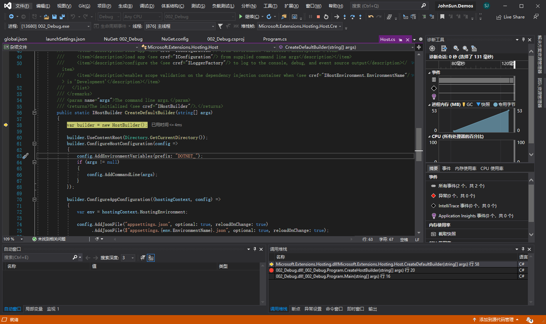Click the thread filter funnel icon
This screenshot has width=546, height=324.
(x=221, y=26)
